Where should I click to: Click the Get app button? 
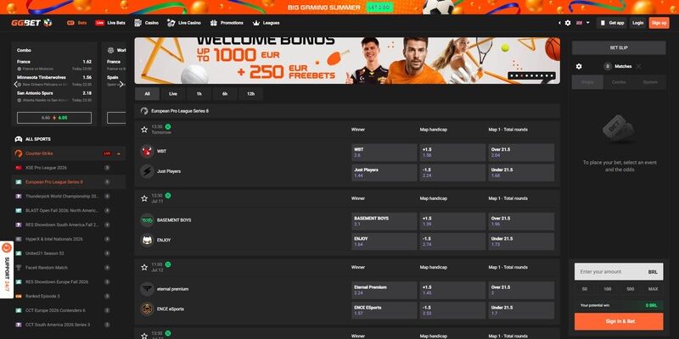tap(611, 23)
